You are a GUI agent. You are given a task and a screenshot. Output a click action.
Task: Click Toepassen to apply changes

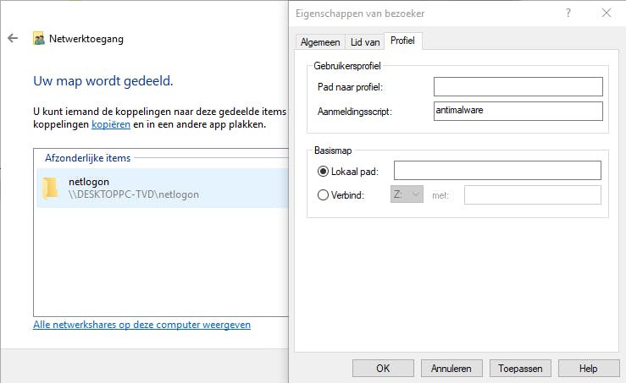point(520,369)
